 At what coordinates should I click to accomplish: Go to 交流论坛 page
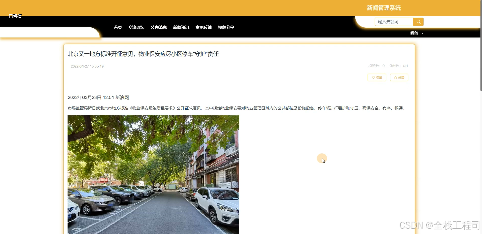(136, 27)
